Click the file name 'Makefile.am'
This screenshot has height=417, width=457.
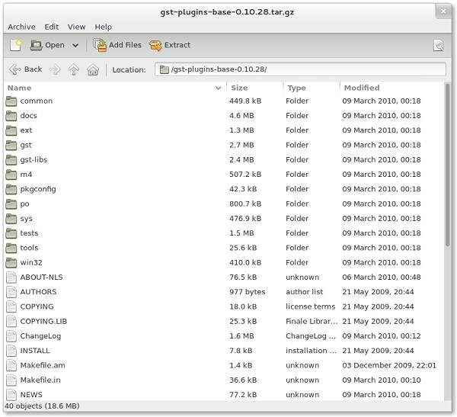point(43,365)
